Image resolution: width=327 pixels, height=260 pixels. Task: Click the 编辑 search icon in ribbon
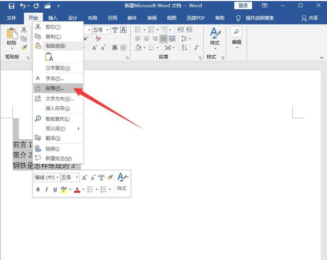tap(236, 32)
